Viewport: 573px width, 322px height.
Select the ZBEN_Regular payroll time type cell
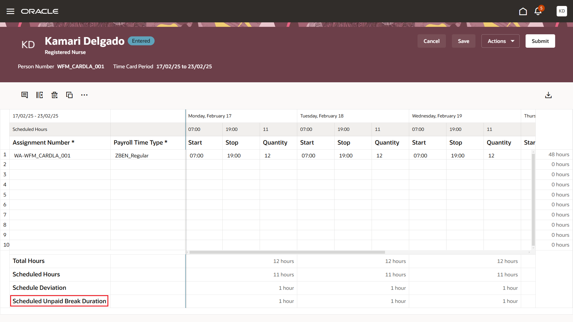click(x=132, y=155)
